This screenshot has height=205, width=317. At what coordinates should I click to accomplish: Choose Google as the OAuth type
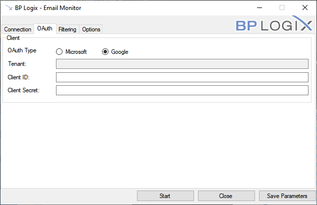point(105,52)
